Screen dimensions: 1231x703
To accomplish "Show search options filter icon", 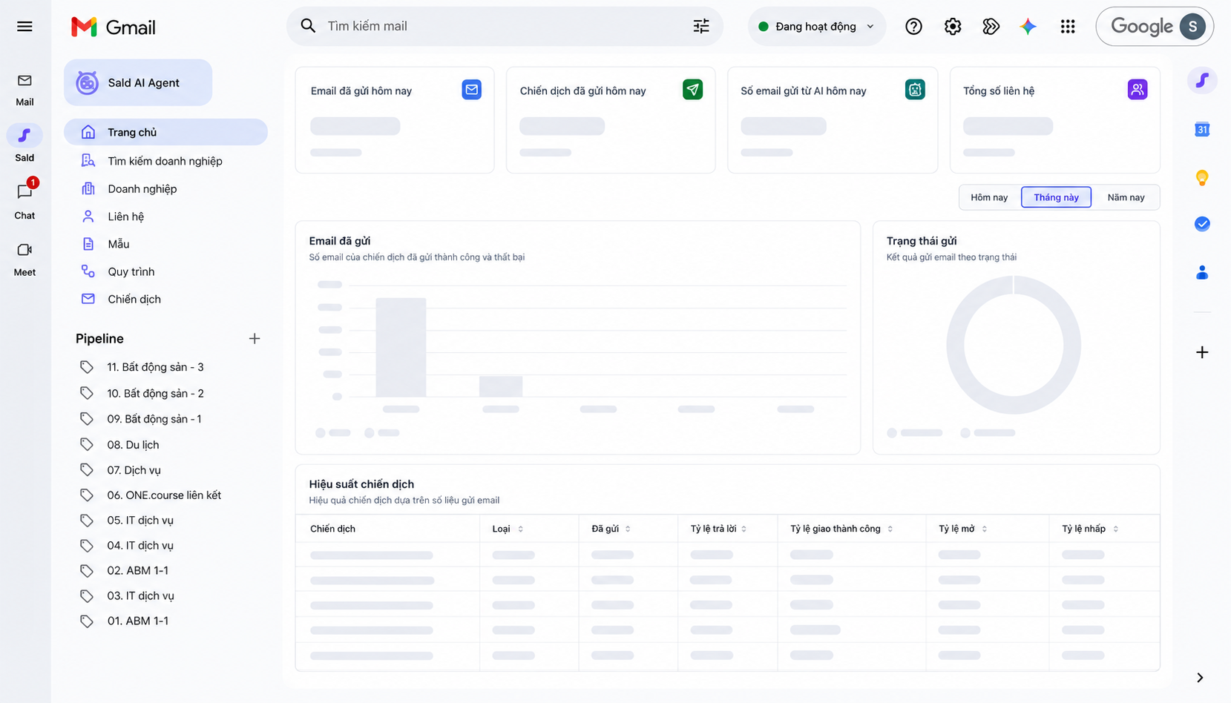I will [701, 27].
